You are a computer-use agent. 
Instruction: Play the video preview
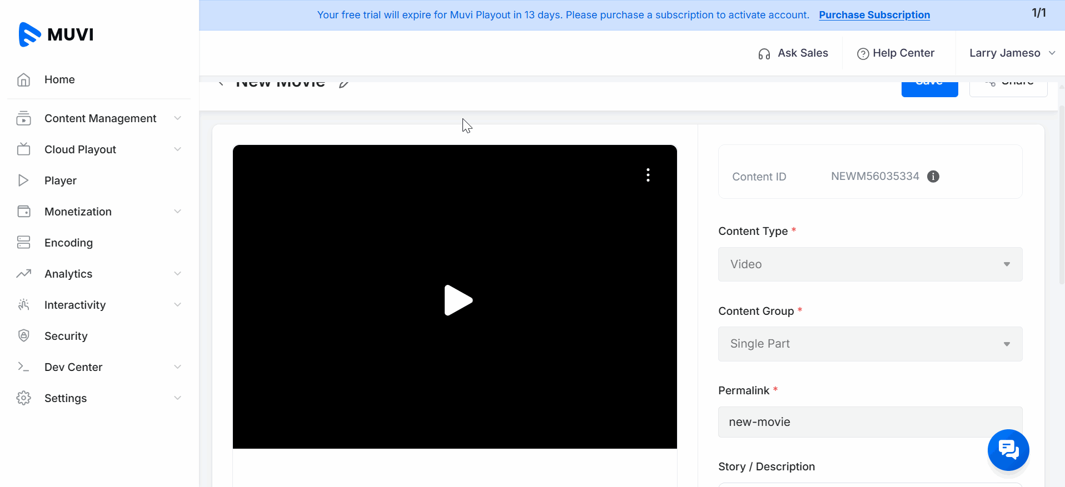[457, 300]
